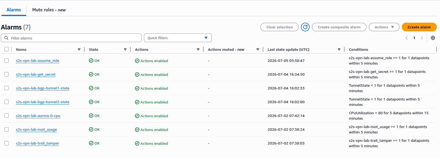The image size is (440, 158).
Task: Select checkbox for s2s-vpn-lab-bgp-tunnel1-state
Action: [7, 88]
